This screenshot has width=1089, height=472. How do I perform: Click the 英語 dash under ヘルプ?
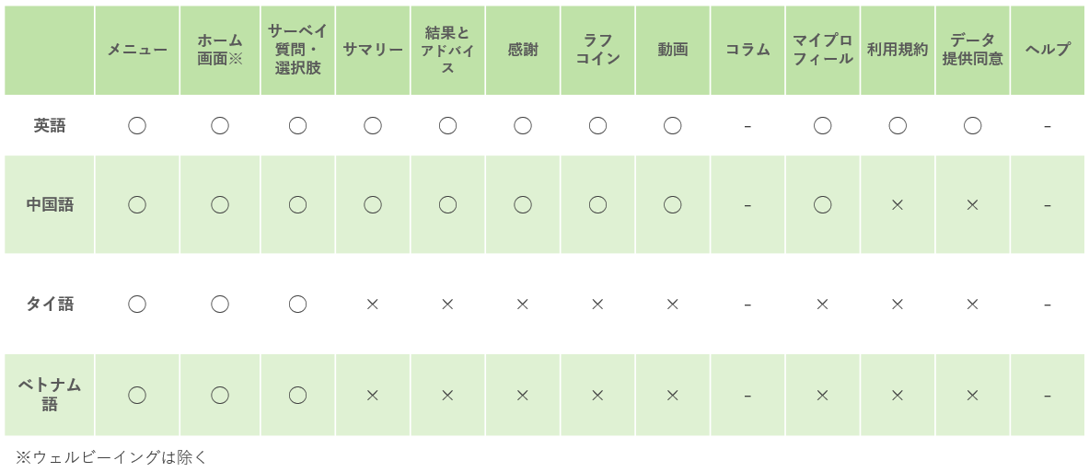click(1048, 126)
